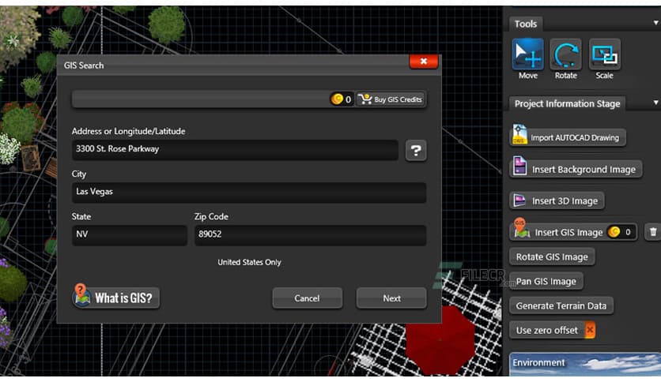Collapse the Tools panel arrow
Screen dimensions: 661x382
point(656,23)
